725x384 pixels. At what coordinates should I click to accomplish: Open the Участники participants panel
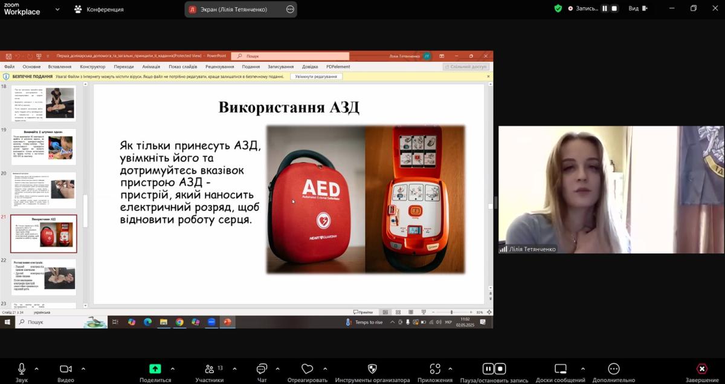pyautogui.click(x=209, y=369)
